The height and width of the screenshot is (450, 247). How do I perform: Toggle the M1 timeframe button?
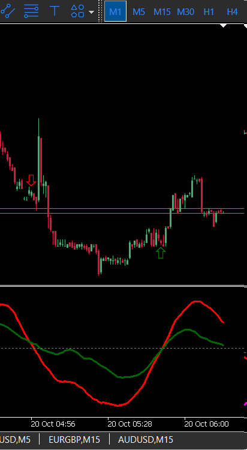tap(115, 11)
